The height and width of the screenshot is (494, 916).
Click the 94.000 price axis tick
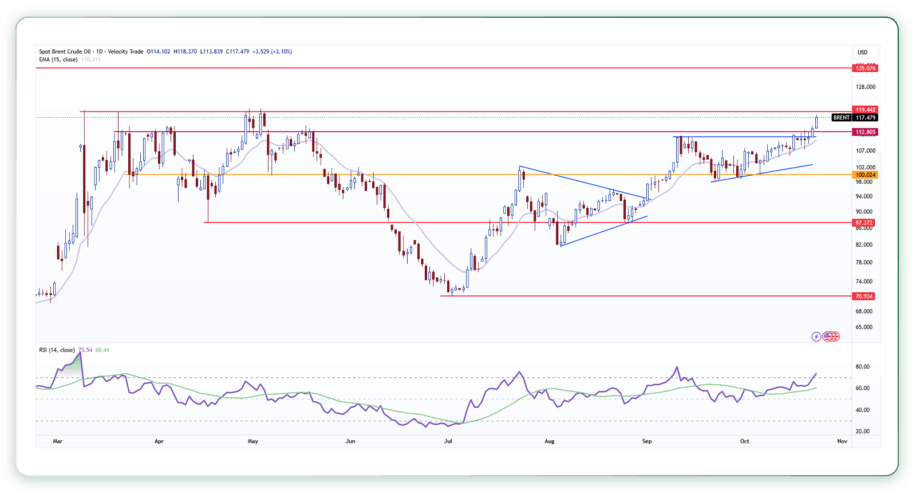864,197
